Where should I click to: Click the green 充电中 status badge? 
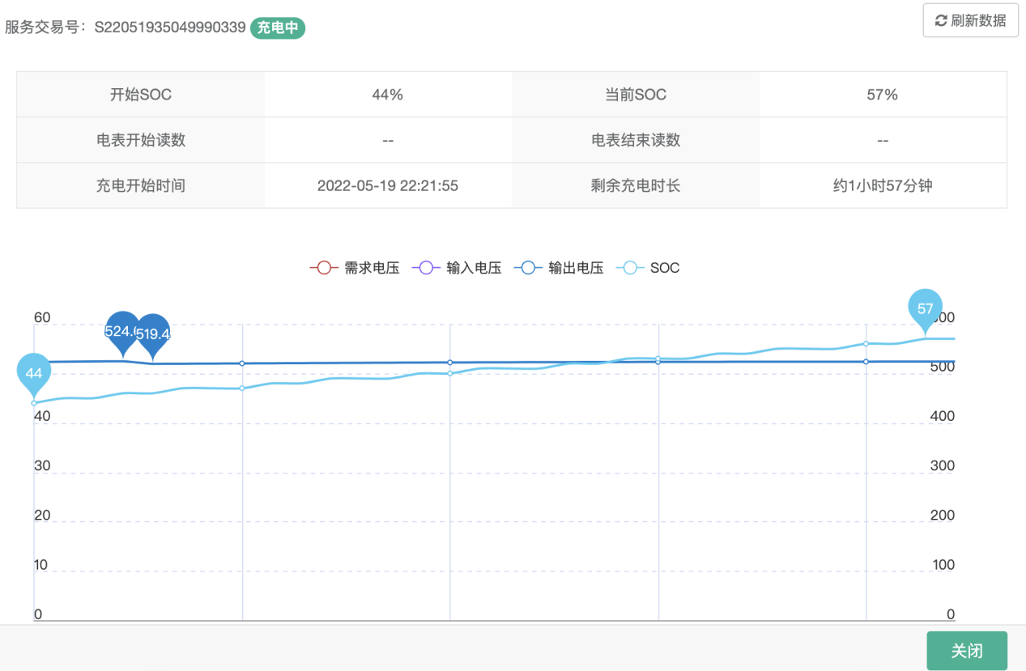(x=278, y=28)
